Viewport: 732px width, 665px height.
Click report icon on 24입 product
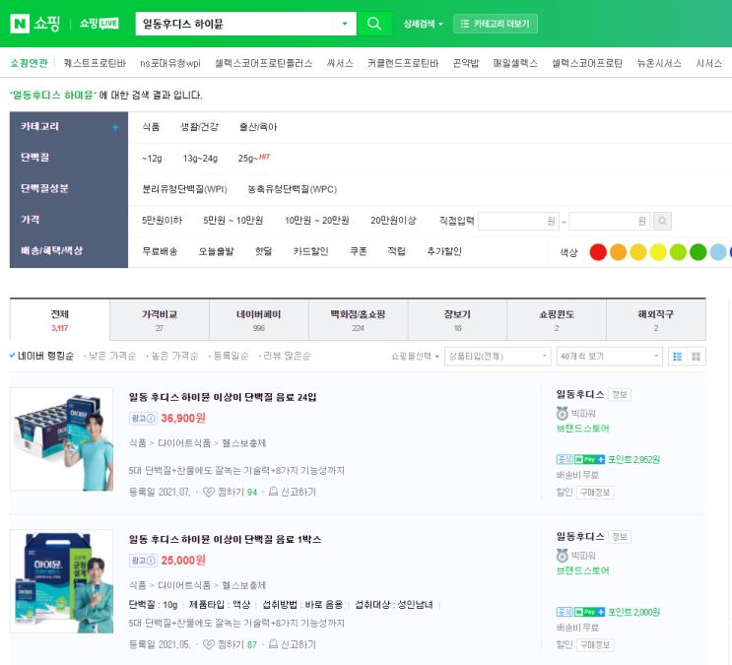click(274, 492)
